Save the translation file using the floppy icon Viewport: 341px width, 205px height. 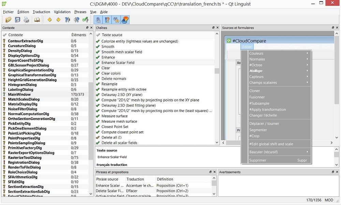point(17,20)
